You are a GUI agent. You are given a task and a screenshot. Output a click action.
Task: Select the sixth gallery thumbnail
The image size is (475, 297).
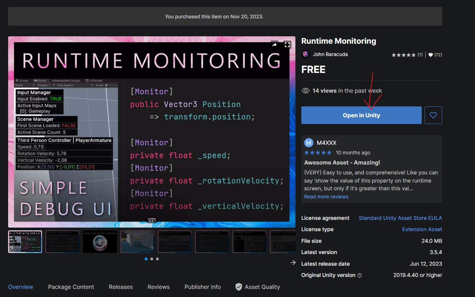[212, 242]
